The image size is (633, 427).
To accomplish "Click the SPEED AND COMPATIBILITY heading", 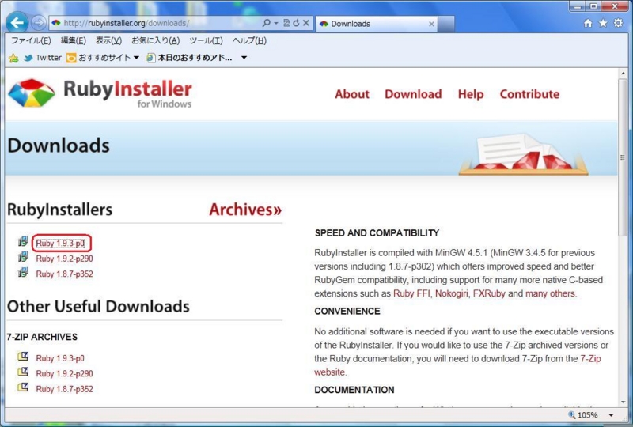I will (x=377, y=232).
